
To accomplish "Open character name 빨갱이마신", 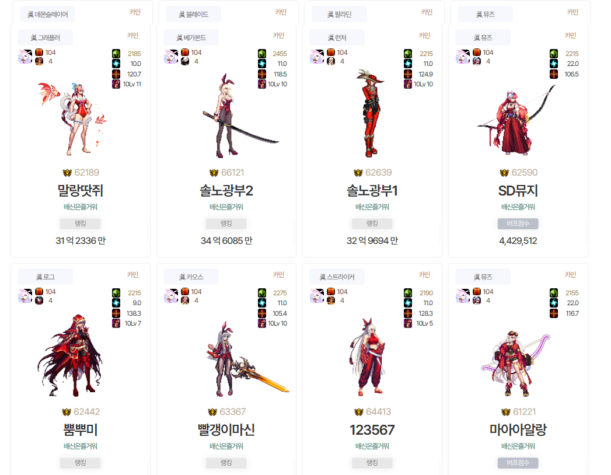I will click(226, 430).
